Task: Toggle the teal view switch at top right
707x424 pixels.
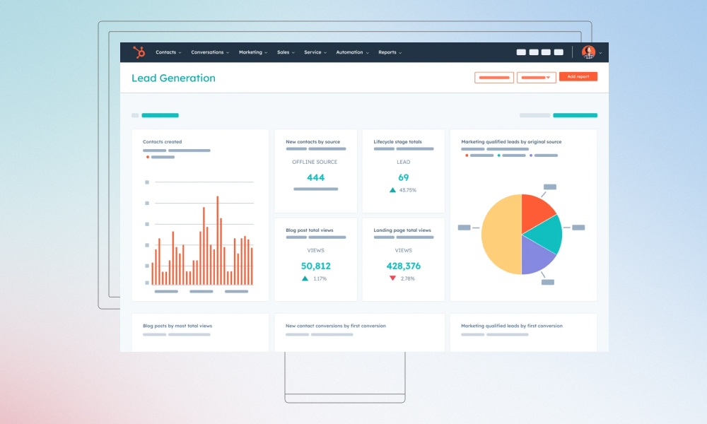Action: pos(575,114)
